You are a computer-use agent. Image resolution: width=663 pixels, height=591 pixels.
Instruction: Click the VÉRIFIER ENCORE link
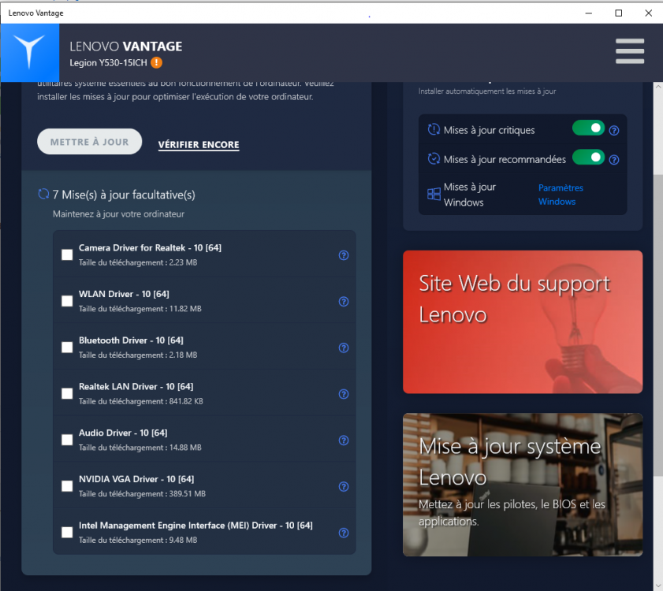pyautogui.click(x=199, y=145)
